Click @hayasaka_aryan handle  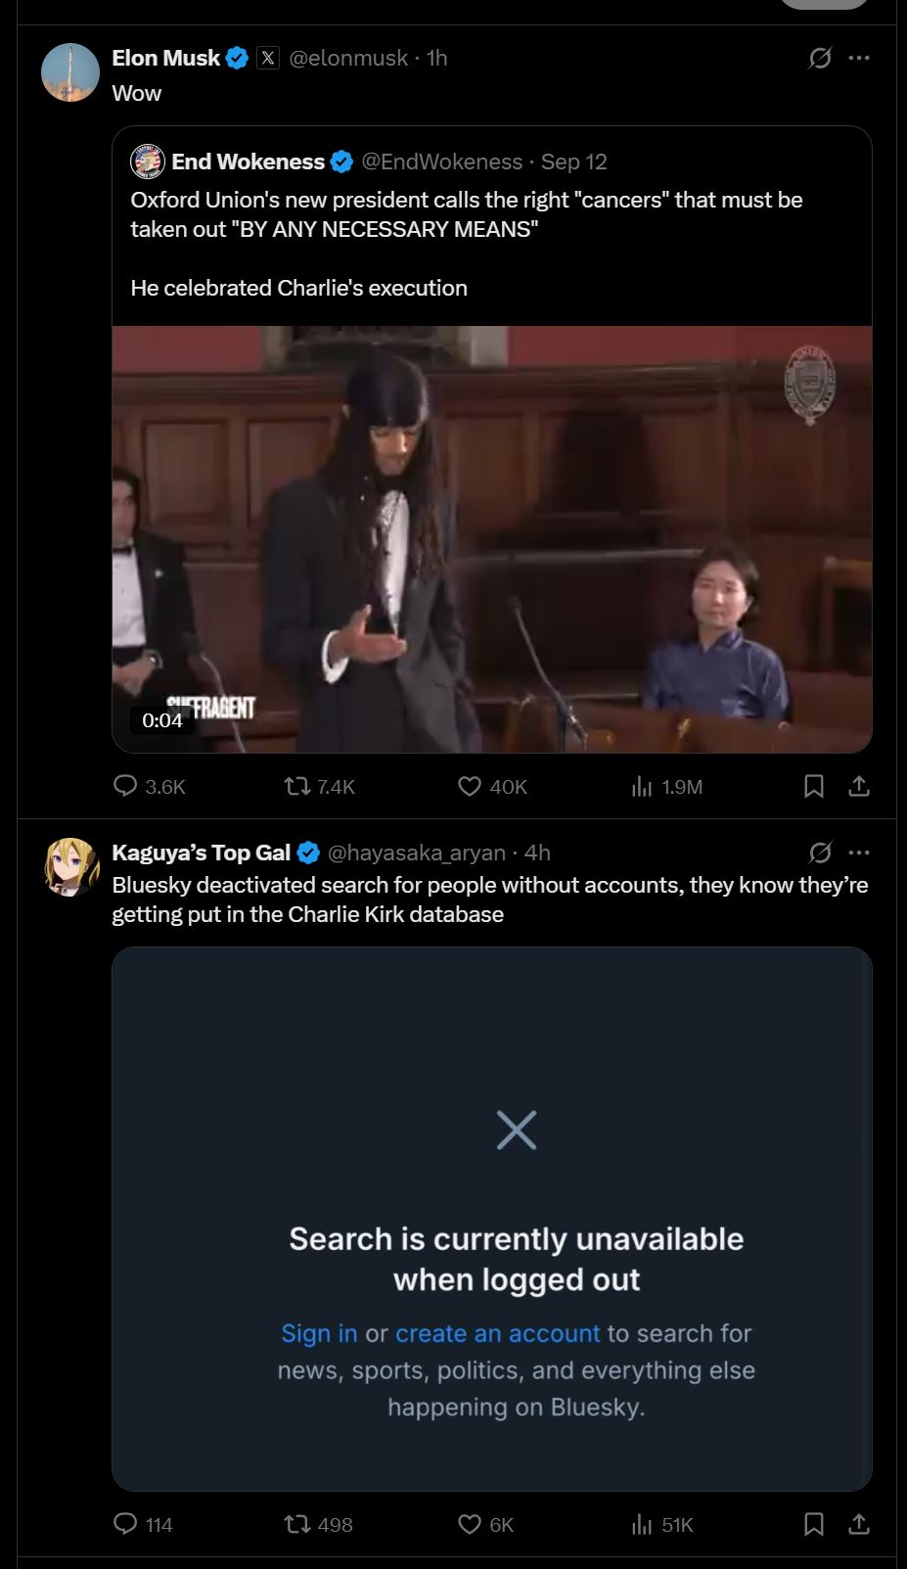[416, 853]
